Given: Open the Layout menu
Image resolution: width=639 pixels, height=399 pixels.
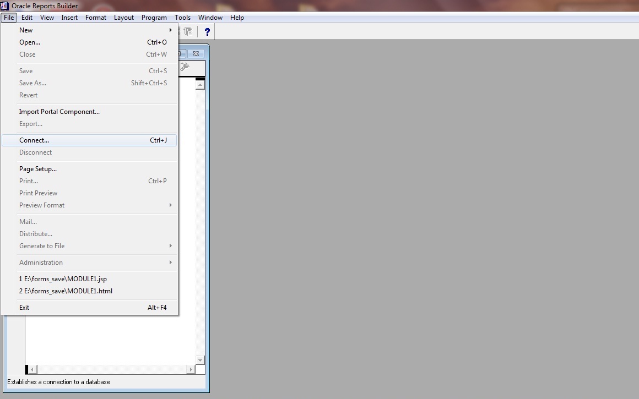Looking at the screenshot, I should (x=124, y=18).
